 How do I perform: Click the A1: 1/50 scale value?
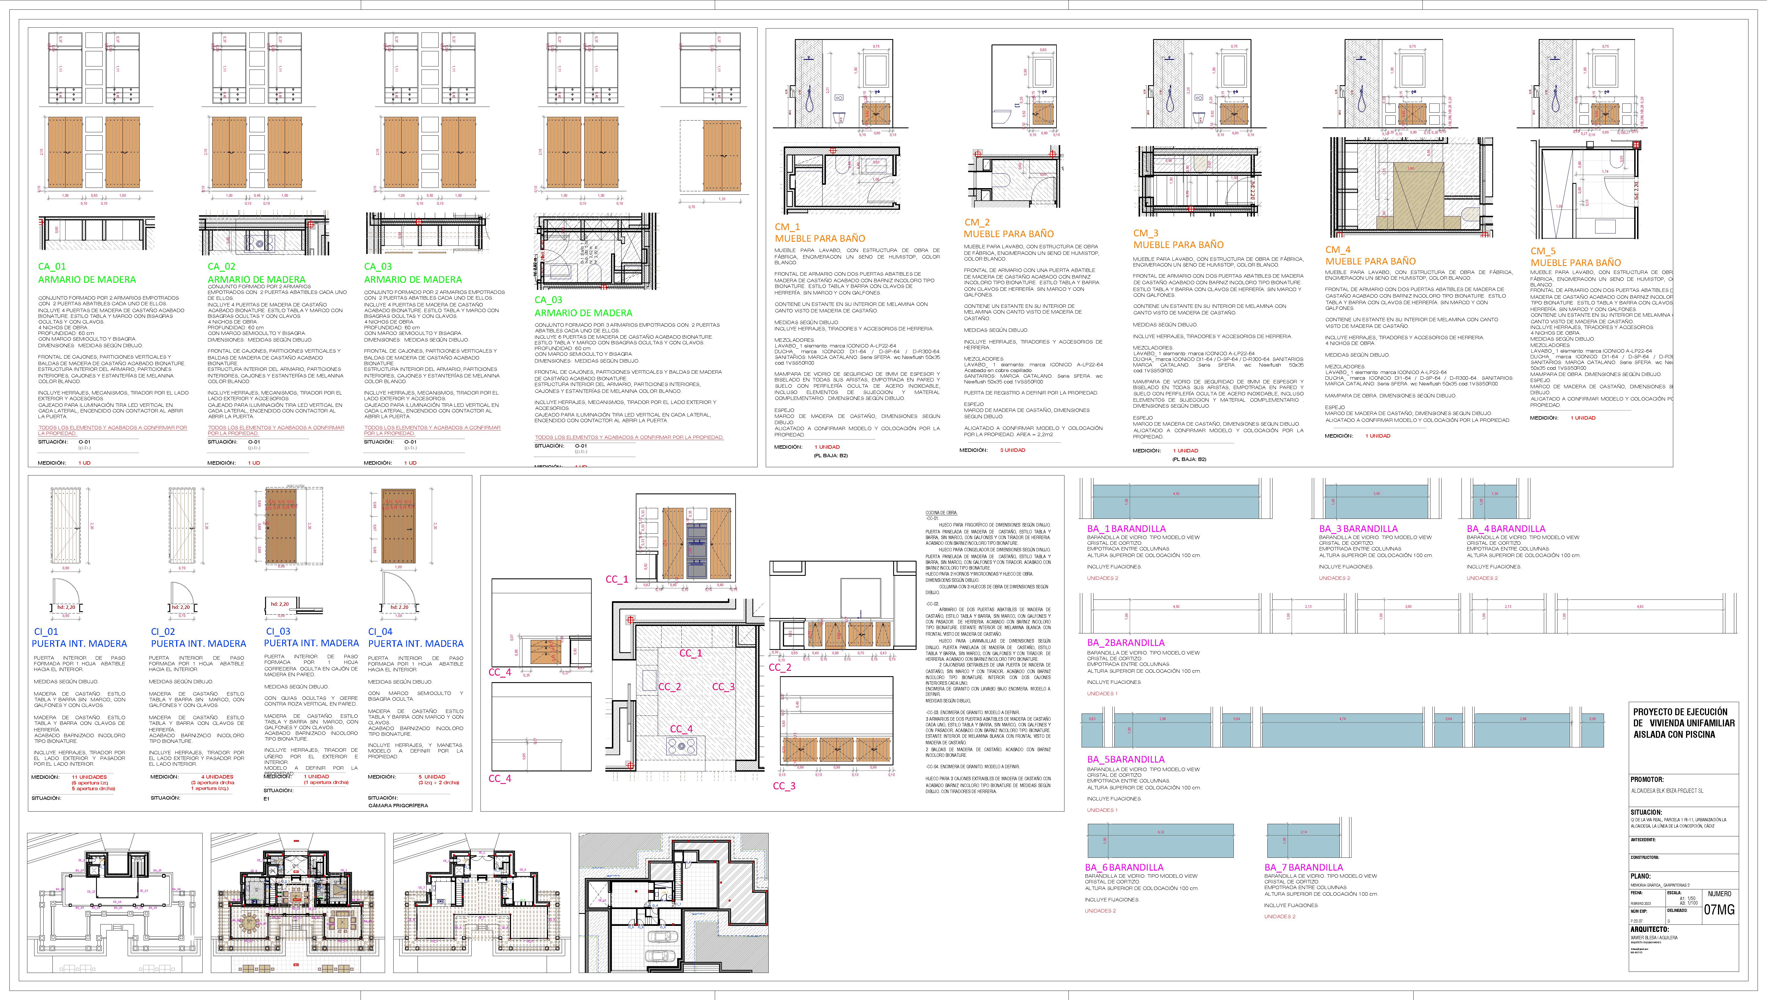pos(1687,898)
